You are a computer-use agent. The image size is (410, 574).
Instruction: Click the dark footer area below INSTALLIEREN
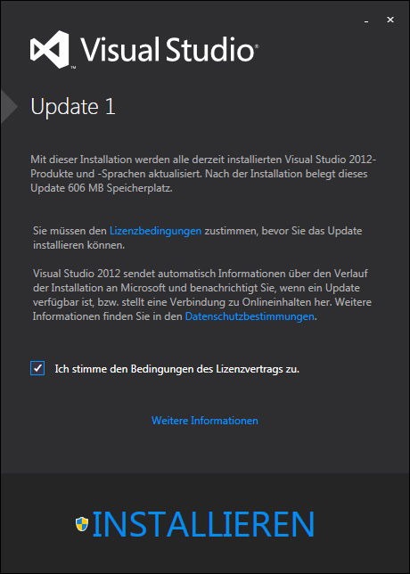pyautogui.click(x=205, y=556)
